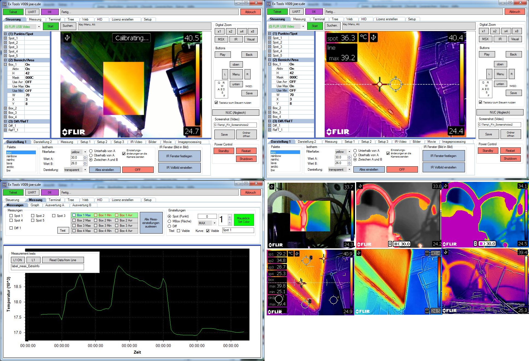This screenshot has width=529, height=361.
Task: Select the MBox (Fläche) radio button
Action: (170, 221)
